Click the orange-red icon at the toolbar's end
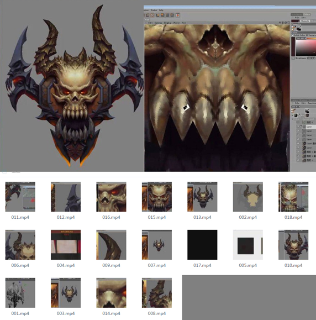Image resolution: width=316 pixels, height=320 pixels. 178,15
